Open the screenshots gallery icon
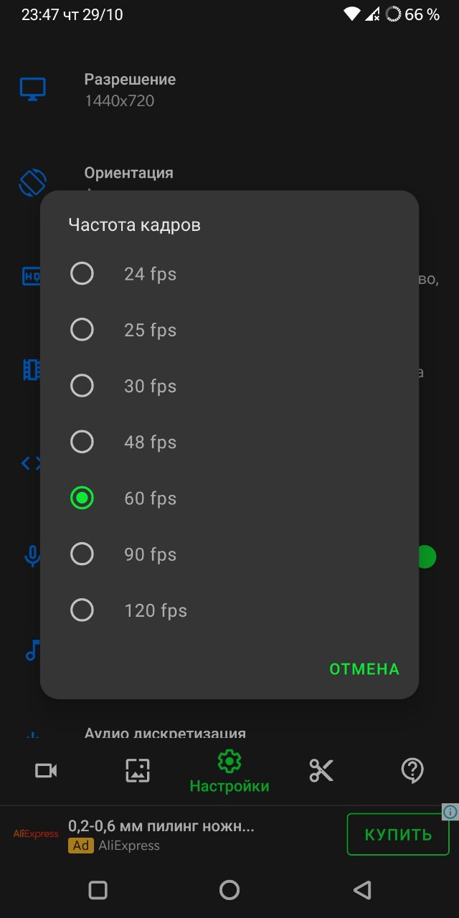The height and width of the screenshot is (918, 459). click(x=138, y=771)
